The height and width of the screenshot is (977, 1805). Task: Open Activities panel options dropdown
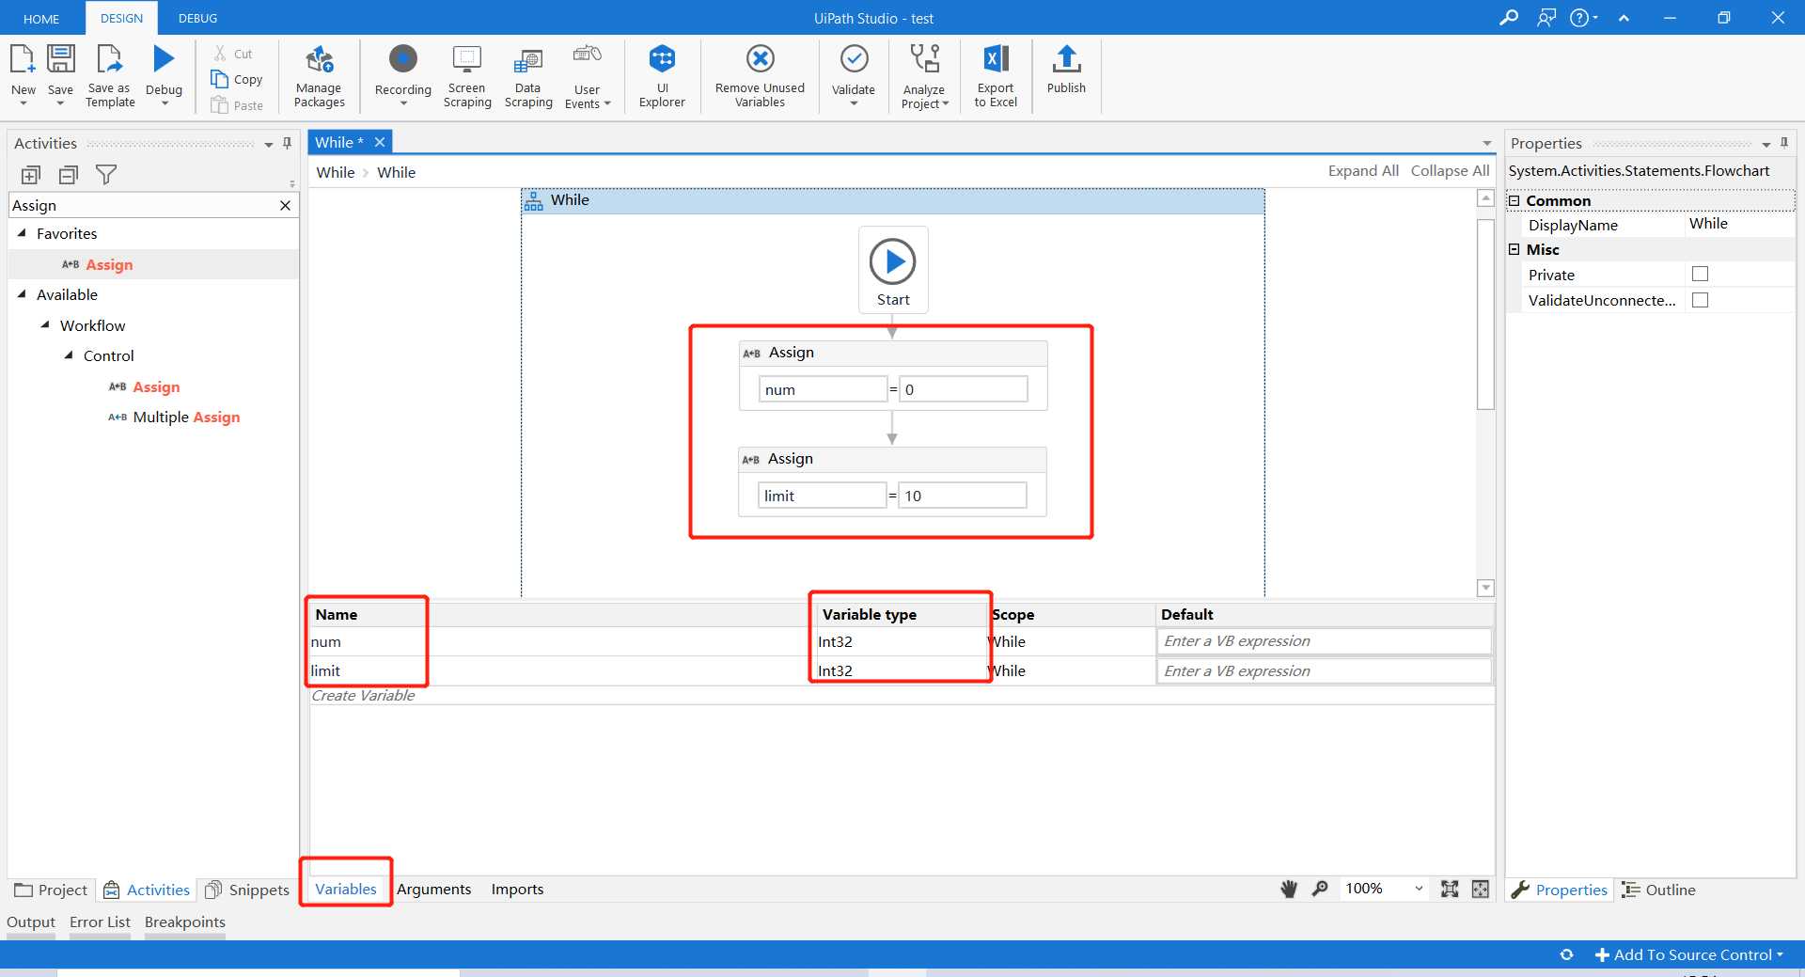[269, 145]
